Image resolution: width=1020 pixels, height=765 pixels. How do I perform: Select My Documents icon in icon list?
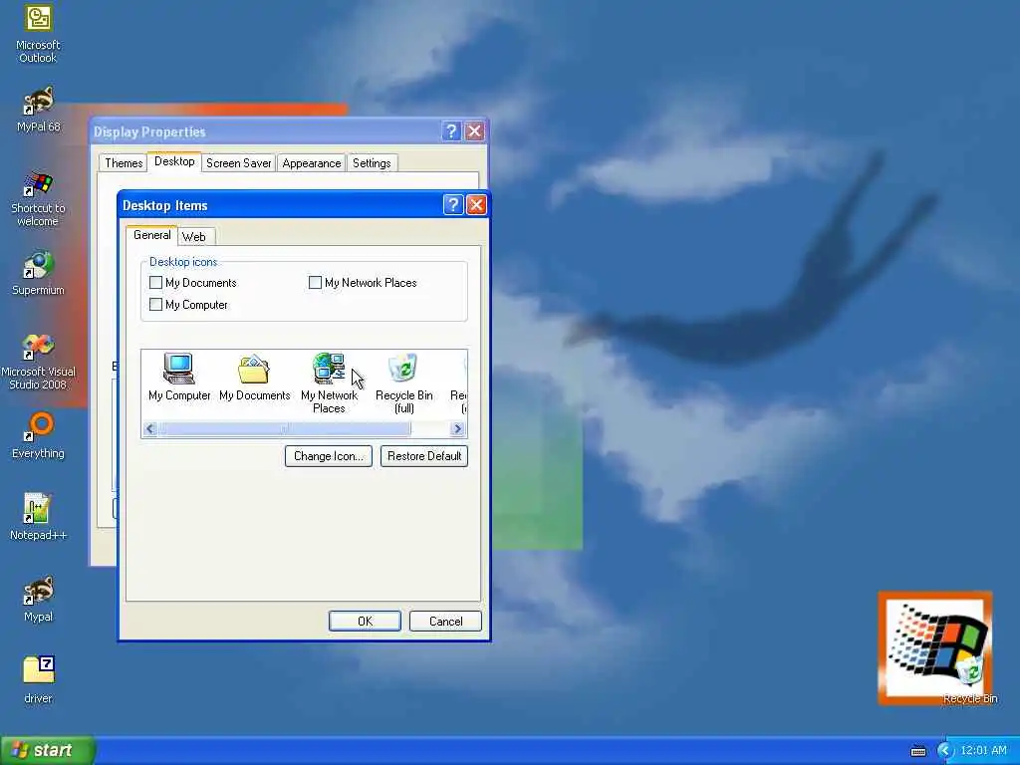tap(254, 378)
